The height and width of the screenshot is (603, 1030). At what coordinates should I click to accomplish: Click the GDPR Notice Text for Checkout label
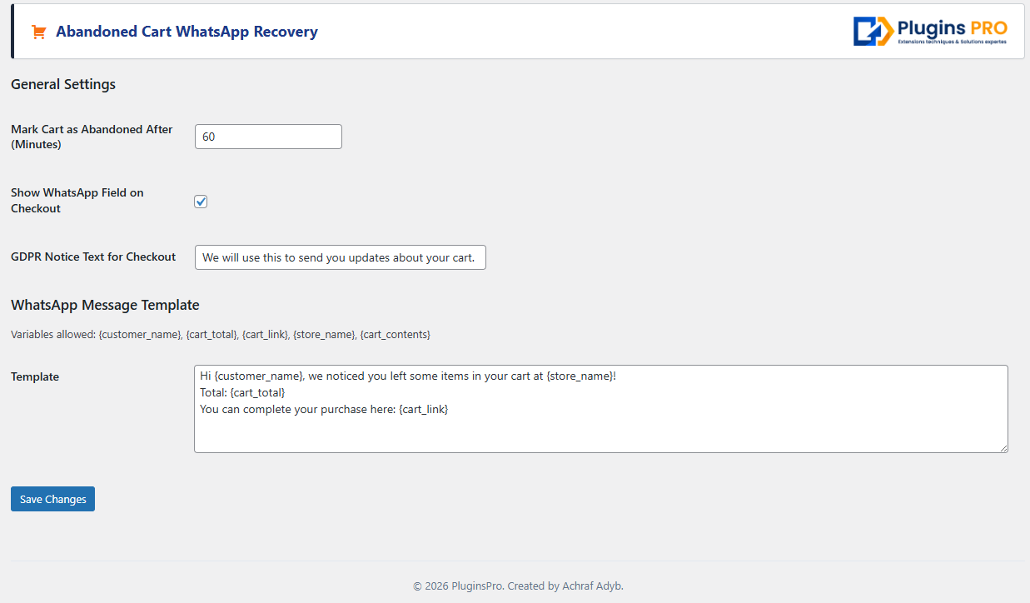coord(93,257)
